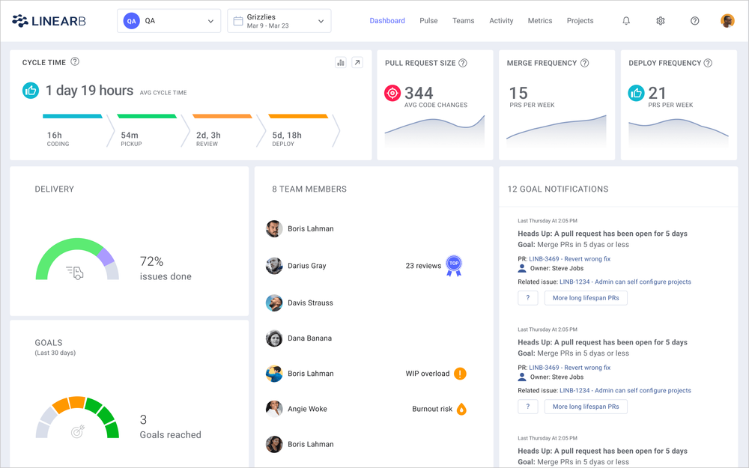749x468 pixels.
Task: Click the WIP overload warning icon
Action: point(461,373)
